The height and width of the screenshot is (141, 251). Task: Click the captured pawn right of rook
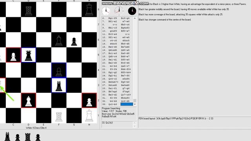pos(38,137)
